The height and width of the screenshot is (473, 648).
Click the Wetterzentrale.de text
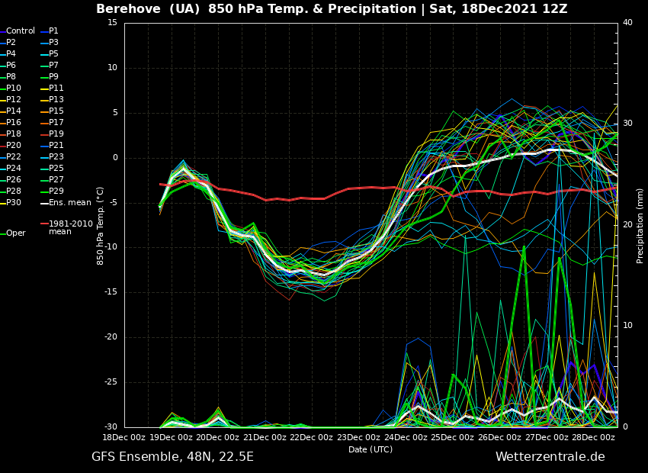coord(550,457)
